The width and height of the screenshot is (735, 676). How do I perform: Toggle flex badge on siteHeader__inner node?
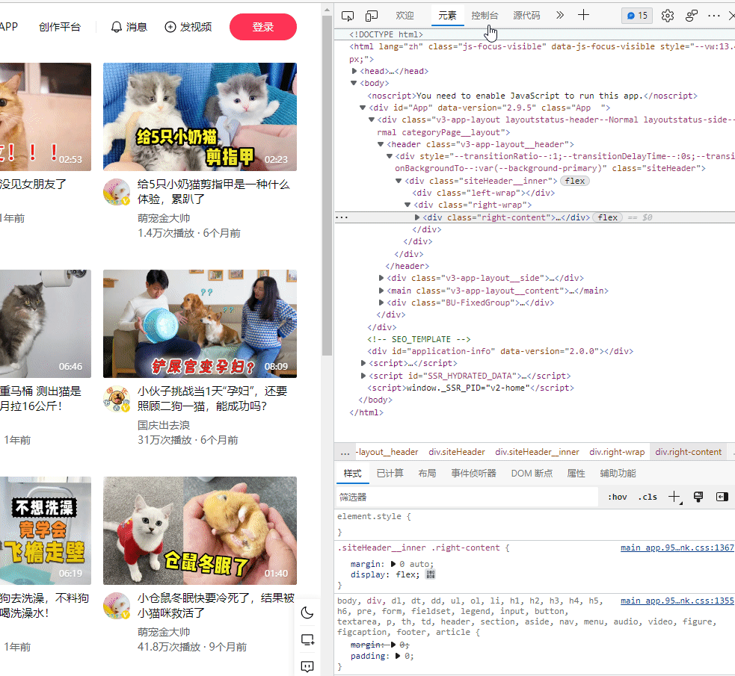(575, 181)
